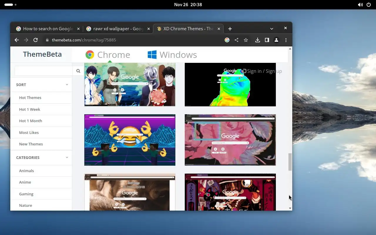The height and width of the screenshot is (235, 376).
Task: Open the power icon system menu
Action: click(x=369, y=5)
